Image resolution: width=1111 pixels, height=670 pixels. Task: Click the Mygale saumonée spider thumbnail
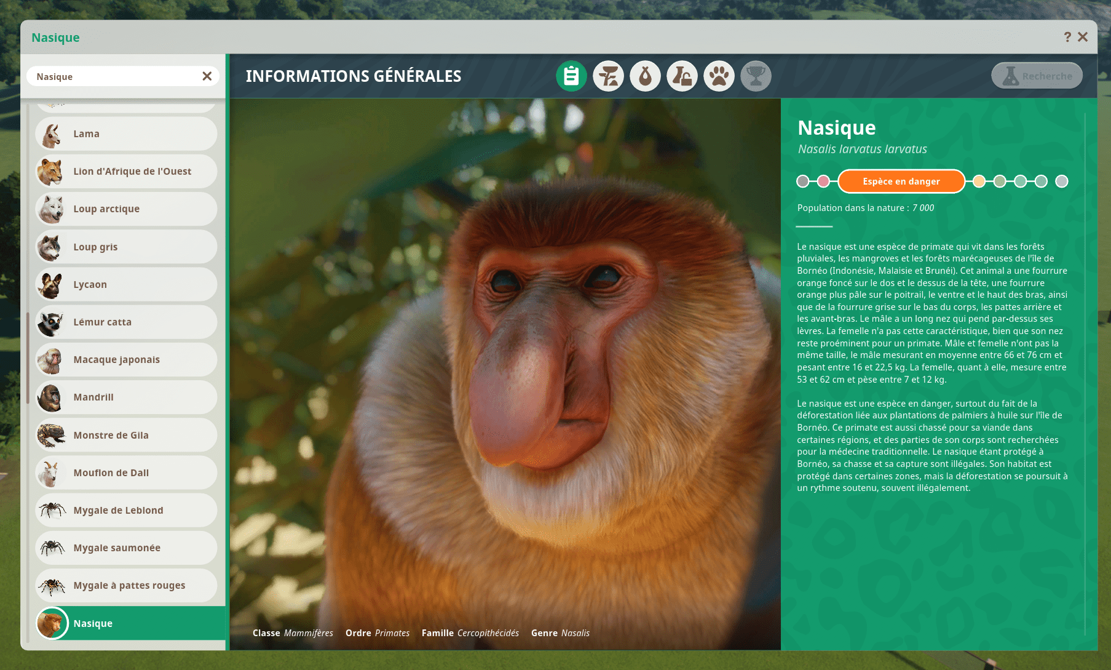52,548
